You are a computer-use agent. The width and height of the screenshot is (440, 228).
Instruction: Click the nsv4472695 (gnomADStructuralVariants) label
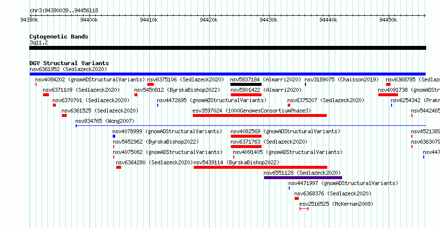click(x=212, y=100)
